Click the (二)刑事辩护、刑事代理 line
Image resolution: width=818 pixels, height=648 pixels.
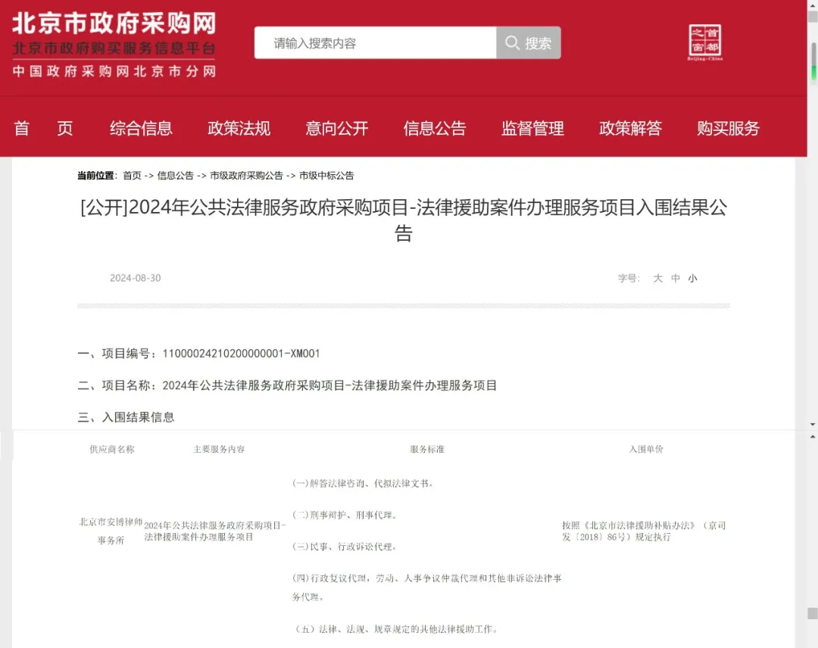coord(345,516)
